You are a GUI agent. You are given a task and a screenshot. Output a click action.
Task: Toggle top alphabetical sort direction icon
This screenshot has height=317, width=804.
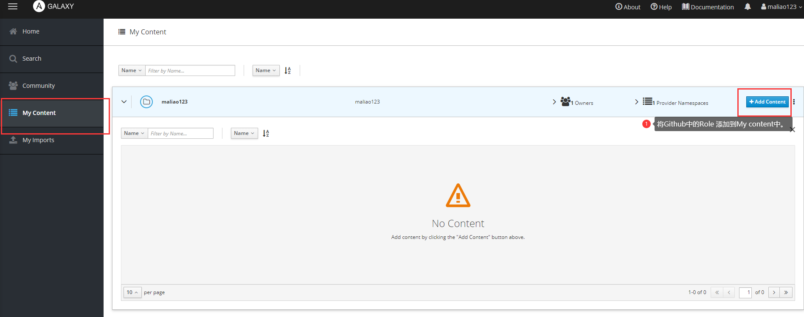(x=288, y=70)
